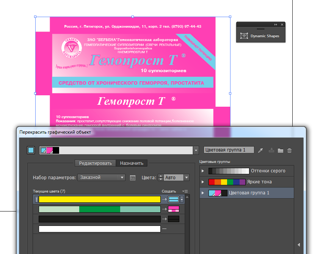Click the new pink color swatch

tap(174, 209)
